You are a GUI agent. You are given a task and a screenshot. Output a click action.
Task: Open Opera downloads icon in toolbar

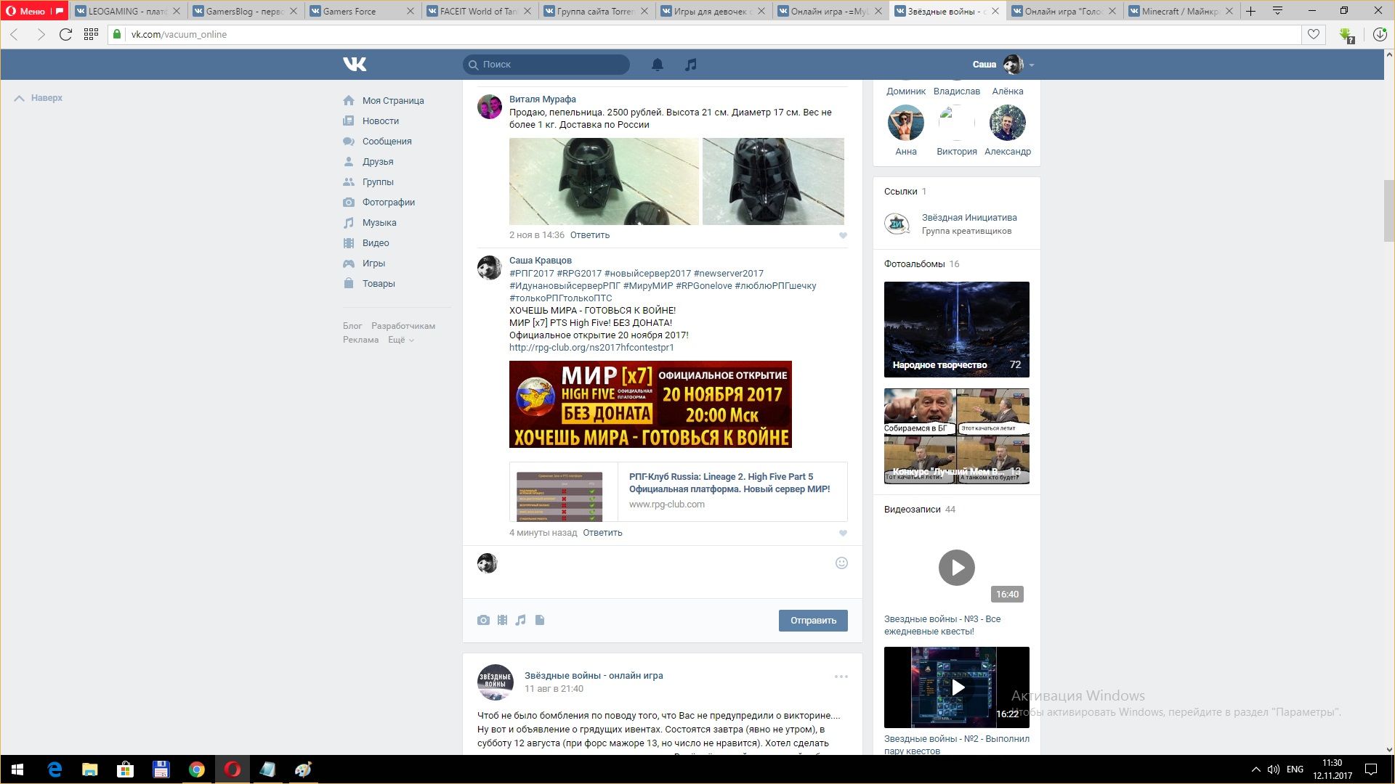coord(1380,34)
